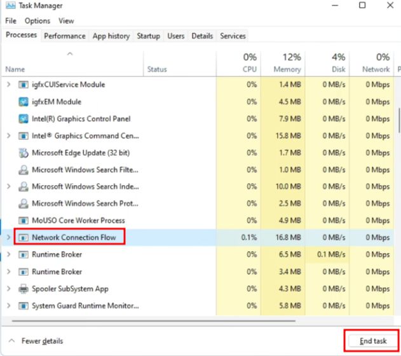Click the Task Manager title bar icon
Viewport: 401px width, 356px height.
click(x=10, y=5)
